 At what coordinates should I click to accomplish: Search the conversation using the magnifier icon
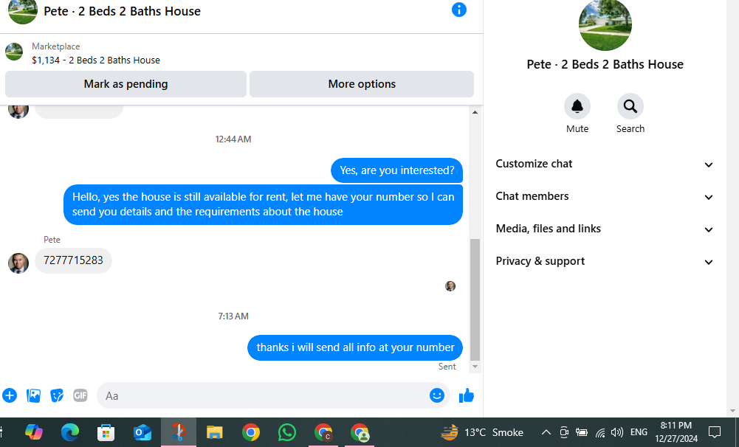click(630, 106)
